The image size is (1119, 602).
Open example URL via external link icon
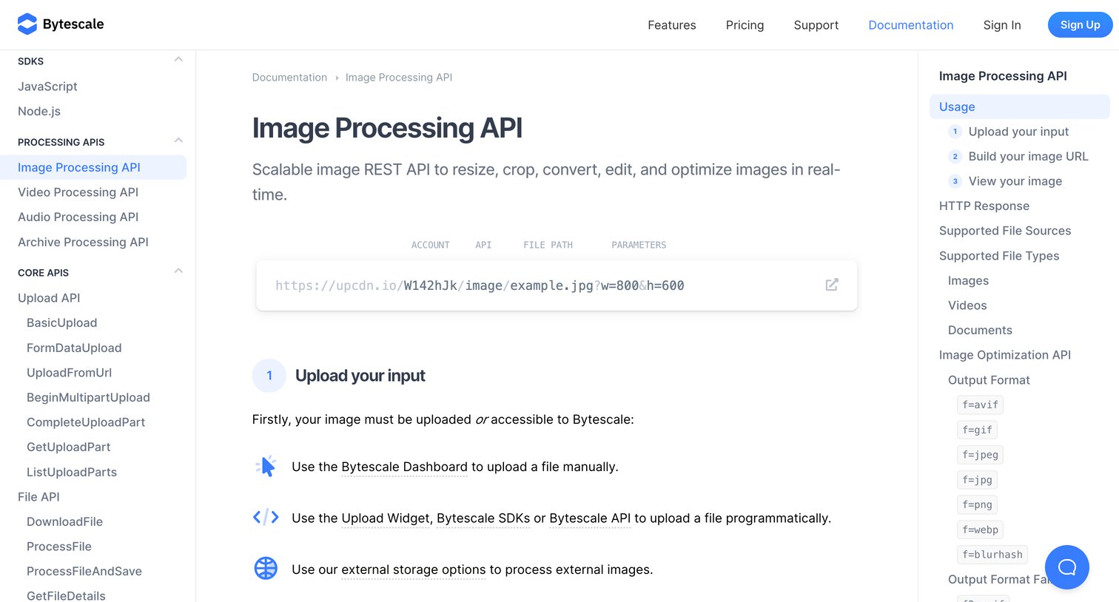[832, 285]
